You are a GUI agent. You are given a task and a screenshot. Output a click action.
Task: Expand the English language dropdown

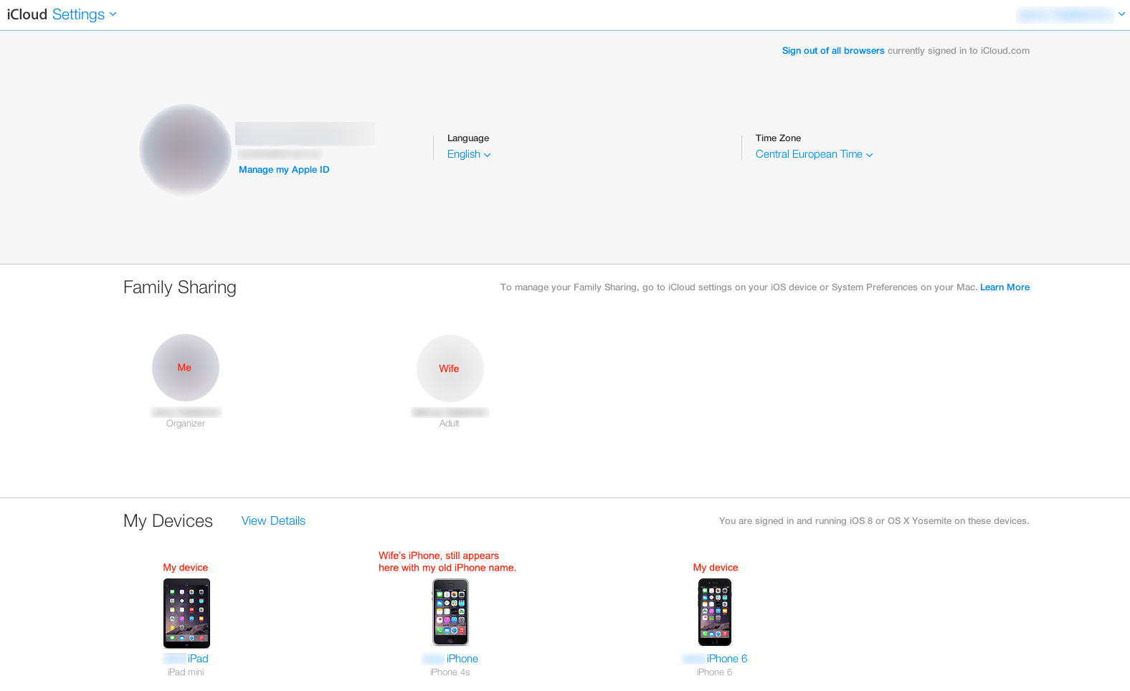tap(469, 154)
